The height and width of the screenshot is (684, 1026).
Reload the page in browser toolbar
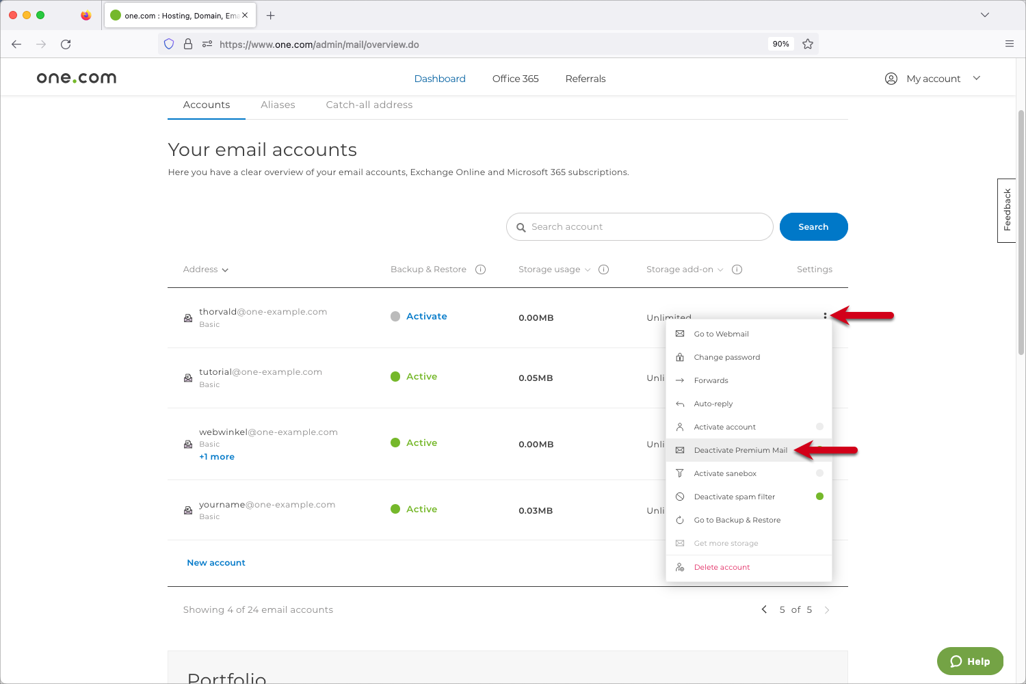(x=66, y=44)
